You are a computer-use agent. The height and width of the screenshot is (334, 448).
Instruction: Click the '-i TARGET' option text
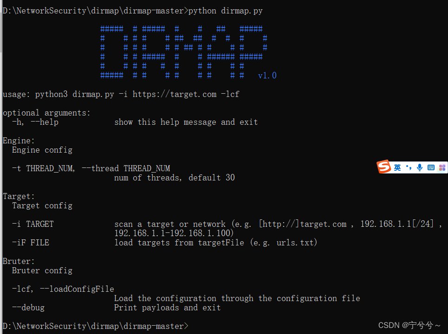(33, 224)
